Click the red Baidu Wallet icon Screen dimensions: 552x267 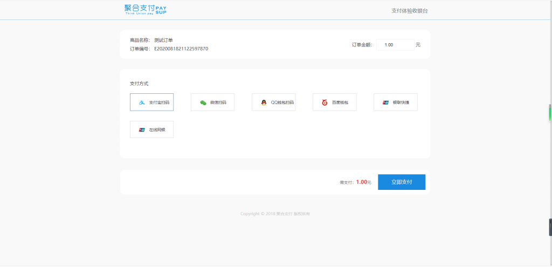(325, 102)
